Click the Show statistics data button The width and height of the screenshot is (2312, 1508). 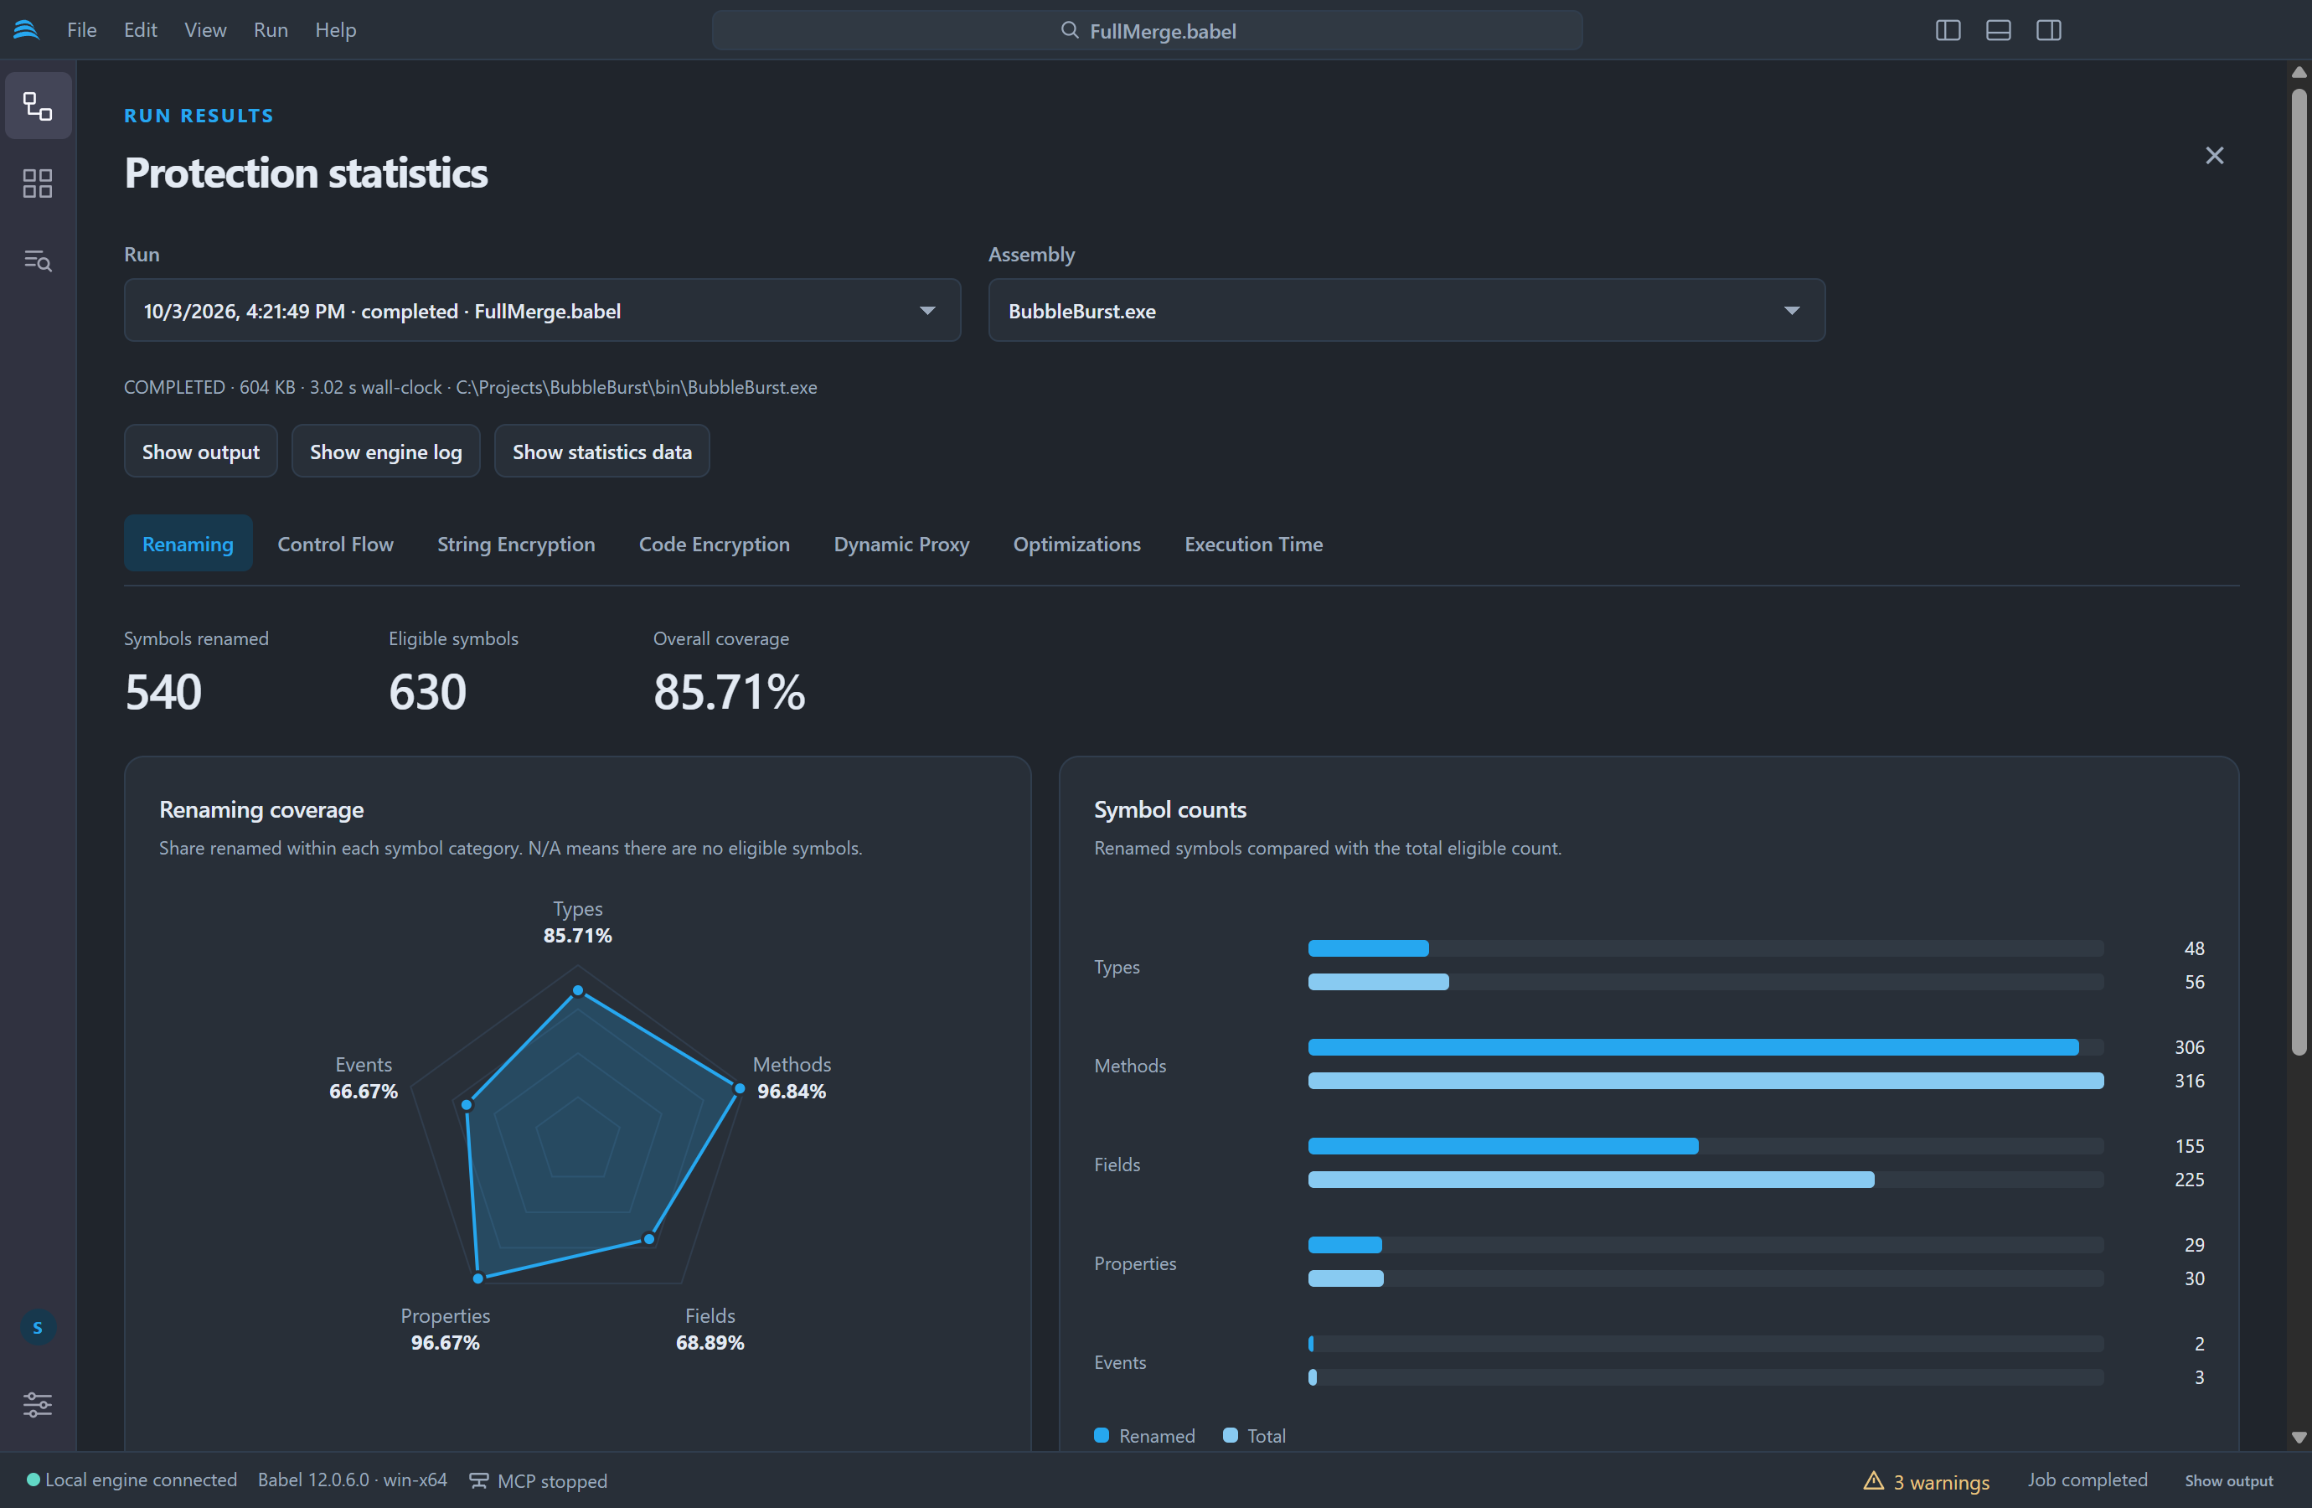pos(601,452)
